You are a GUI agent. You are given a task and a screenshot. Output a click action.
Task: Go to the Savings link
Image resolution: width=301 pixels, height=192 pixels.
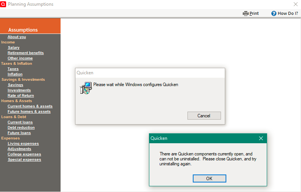(15, 85)
